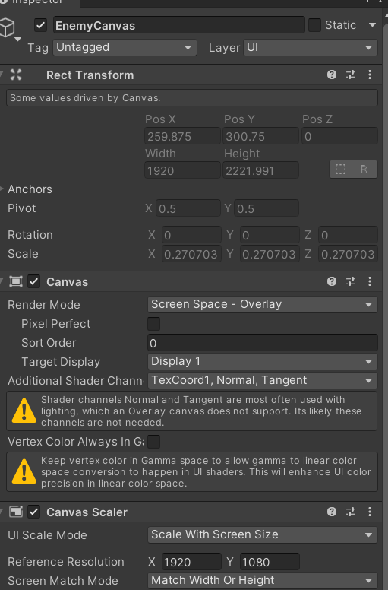Click the EnemyCanvas name field
This screenshot has width=388, height=590.
point(178,26)
